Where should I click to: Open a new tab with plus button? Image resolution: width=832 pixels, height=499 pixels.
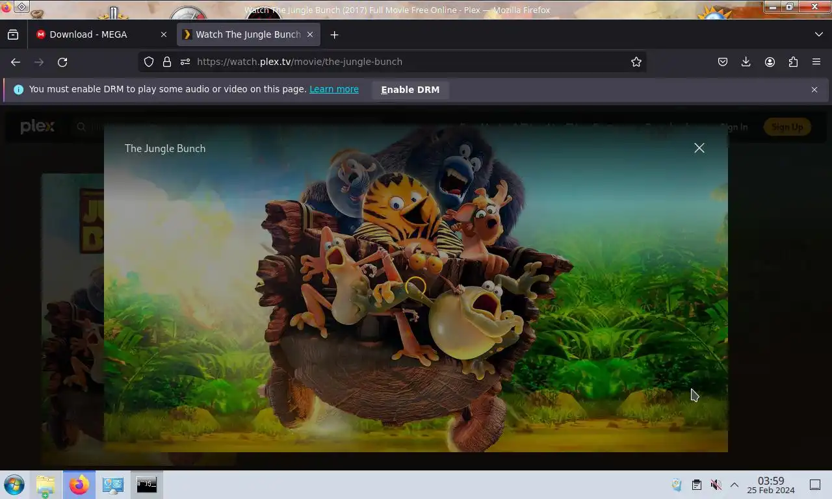coord(334,34)
